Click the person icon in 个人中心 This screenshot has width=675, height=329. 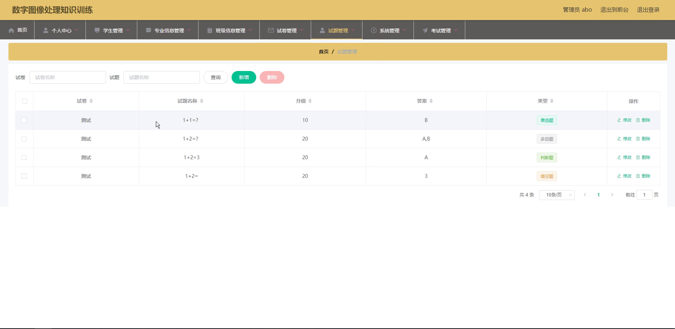click(46, 30)
